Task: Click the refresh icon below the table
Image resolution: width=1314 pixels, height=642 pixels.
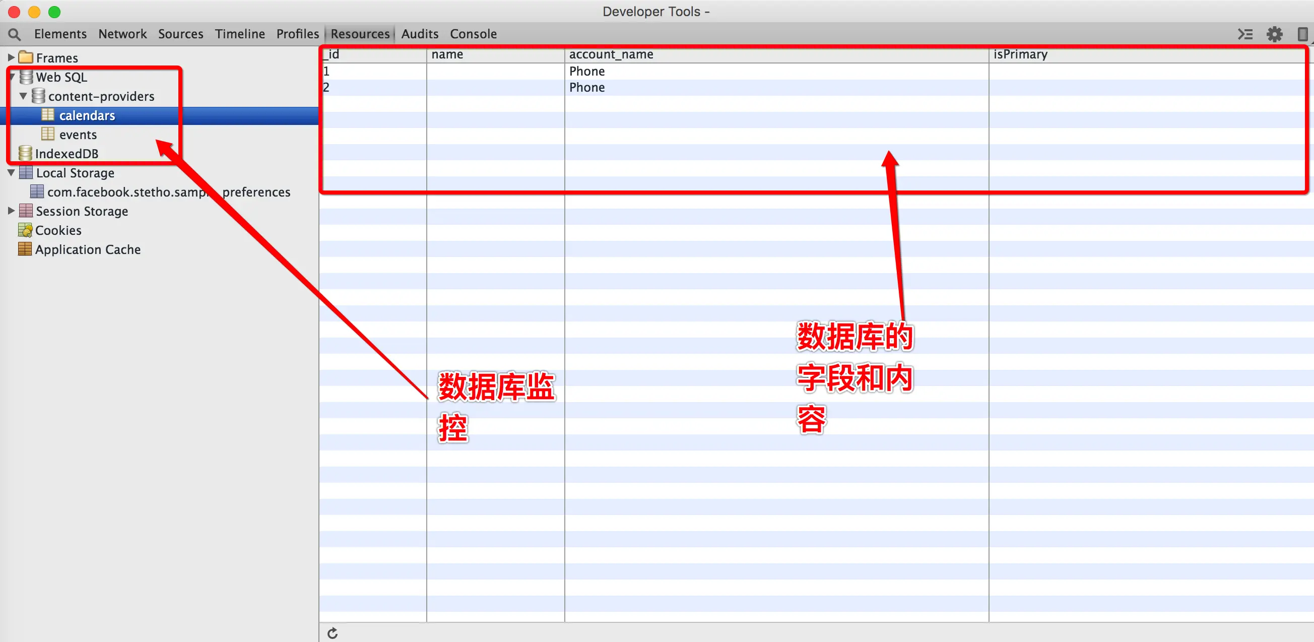Action: [333, 633]
